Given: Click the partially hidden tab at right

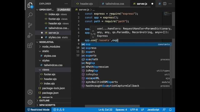Looking at the screenshot, I should 160,4.
